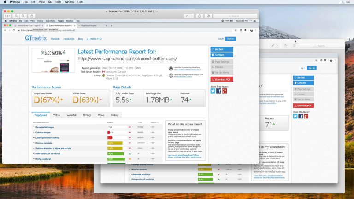Click the Search field in background Preview window
354x199 pixels.
(x=321, y=46)
